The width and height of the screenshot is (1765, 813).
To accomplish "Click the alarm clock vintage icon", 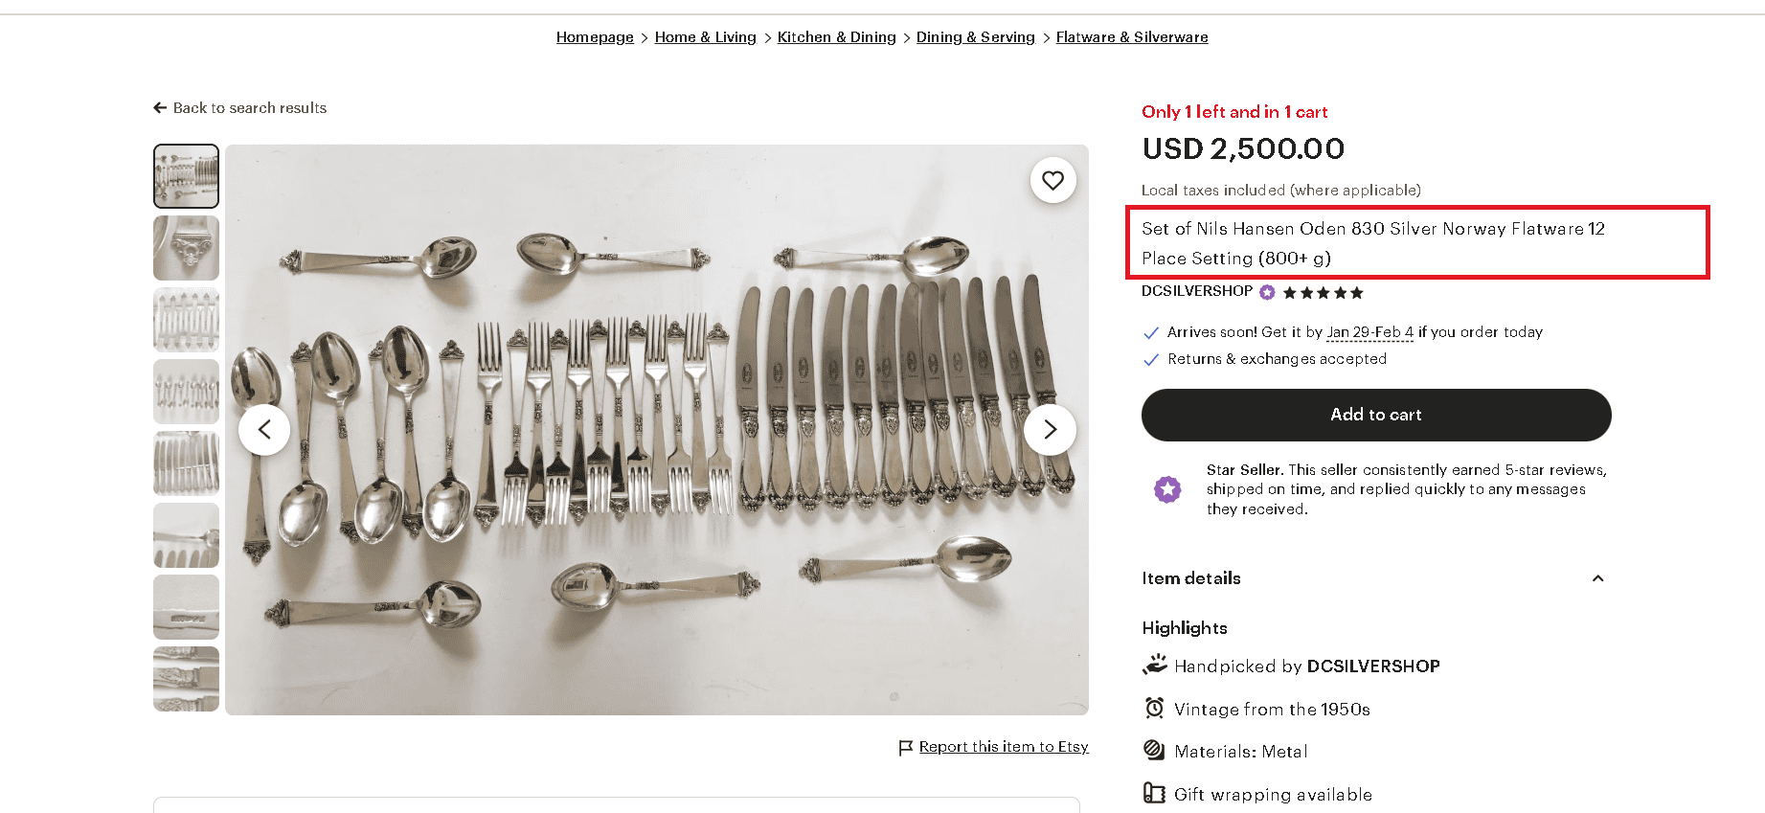I will pyautogui.click(x=1154, y=708).
